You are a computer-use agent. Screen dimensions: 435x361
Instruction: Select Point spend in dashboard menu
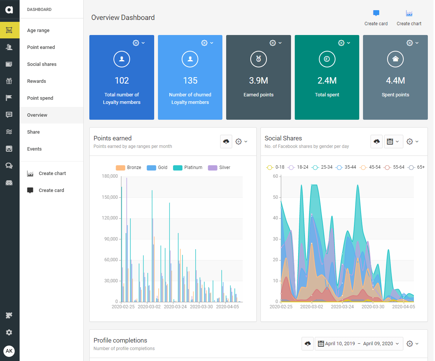[52, 98]
